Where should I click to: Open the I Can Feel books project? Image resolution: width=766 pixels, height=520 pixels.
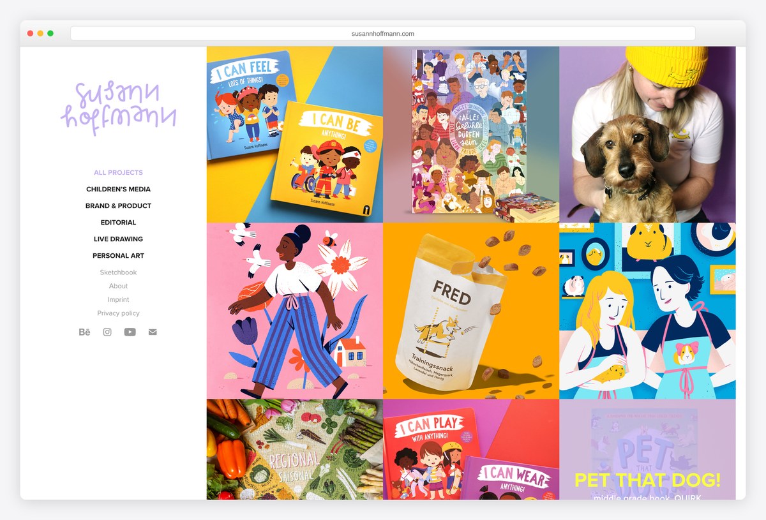coord(295,135)
